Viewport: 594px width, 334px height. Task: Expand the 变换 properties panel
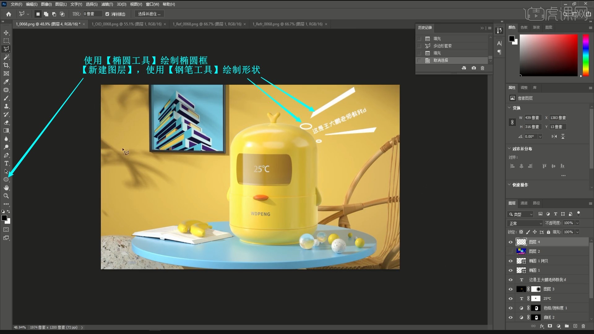tap(510, 107)
